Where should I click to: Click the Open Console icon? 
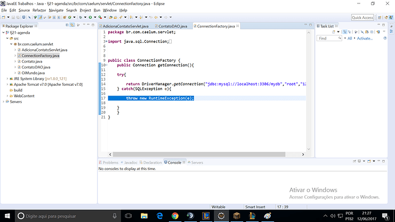369,161
